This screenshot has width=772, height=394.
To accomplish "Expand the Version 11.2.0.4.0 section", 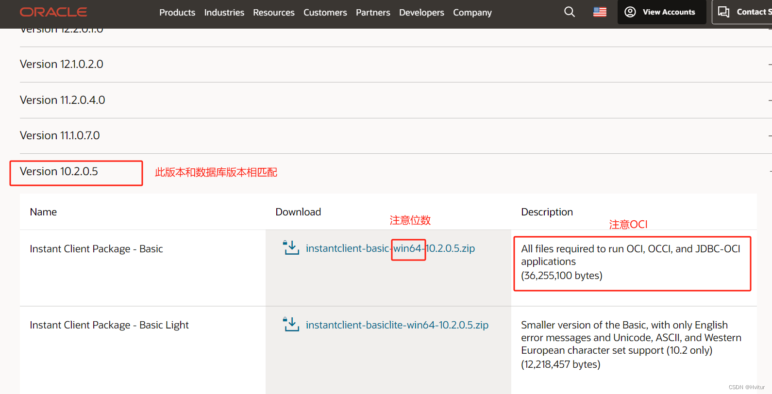I will coord(396,100).
